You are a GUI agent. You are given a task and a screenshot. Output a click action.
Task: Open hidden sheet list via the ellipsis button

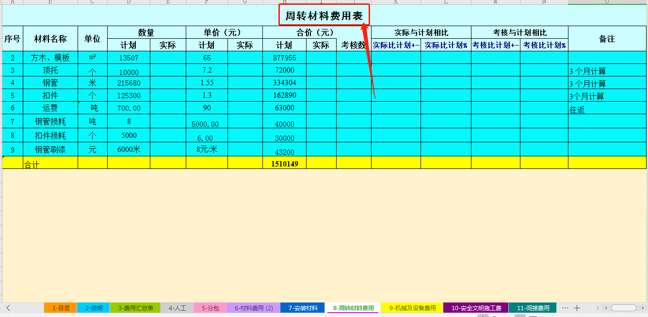click(x=565, y=307)
